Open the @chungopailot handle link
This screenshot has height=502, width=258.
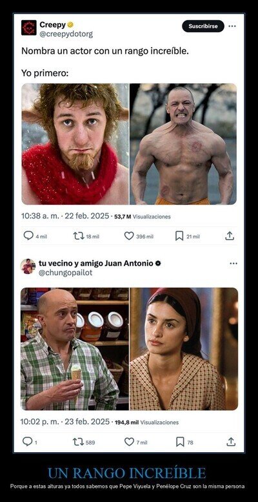coord(66,273)
